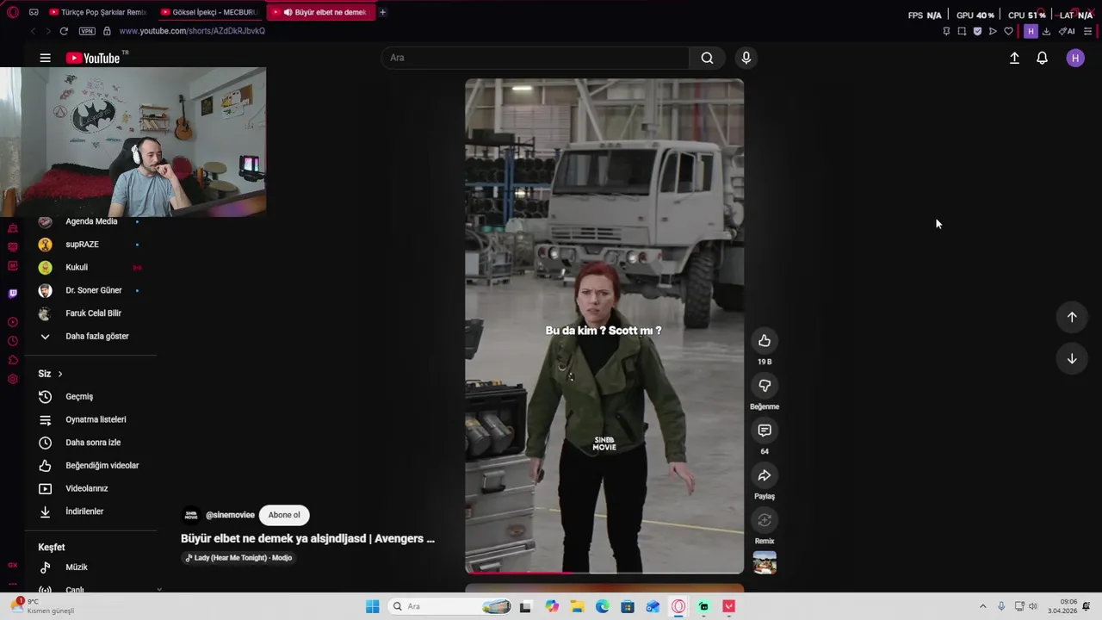This screenshot has height=620, width=1102.
Task: Share the short via Paylaş
Action: [765, 475]
